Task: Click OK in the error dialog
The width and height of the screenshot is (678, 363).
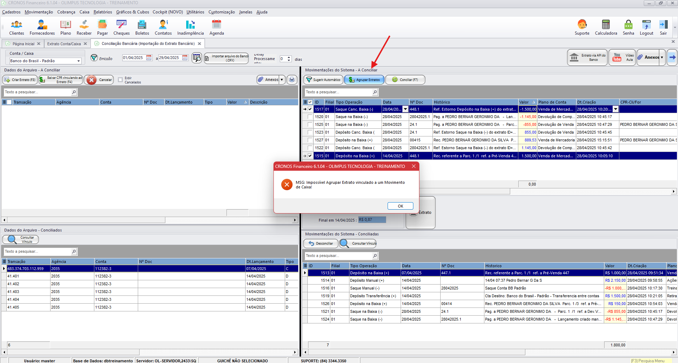Action: click(400, 206)
